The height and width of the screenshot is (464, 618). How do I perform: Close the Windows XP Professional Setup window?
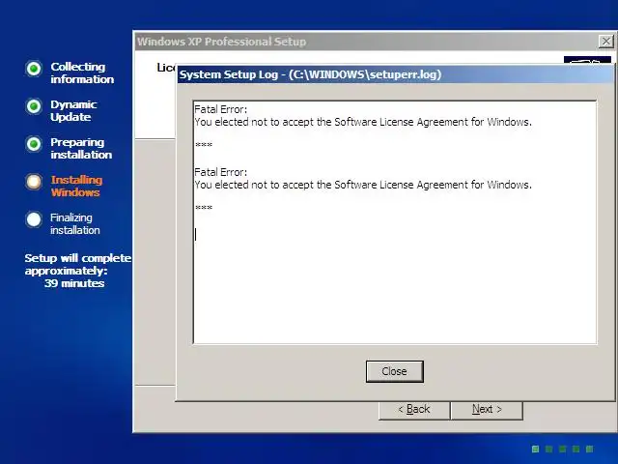tap(605, 41)
